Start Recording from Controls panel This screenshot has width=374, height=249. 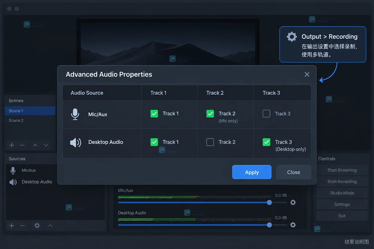pyautogui.click(x=342, y=182)
